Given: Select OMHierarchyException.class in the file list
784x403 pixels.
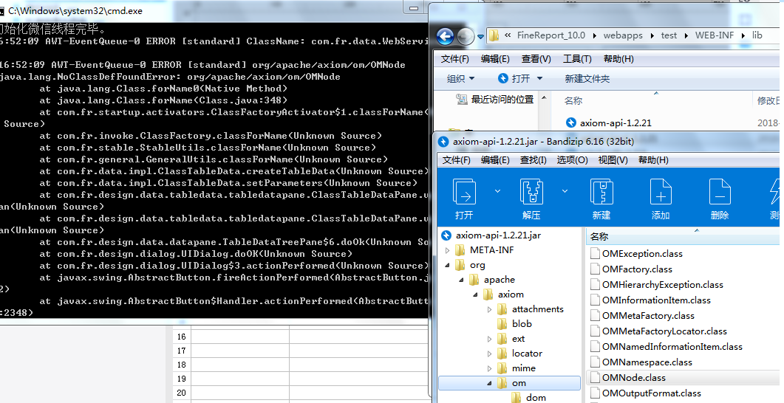Looking at the screenshot, I should pyautogui.click(x=663, y=285).
